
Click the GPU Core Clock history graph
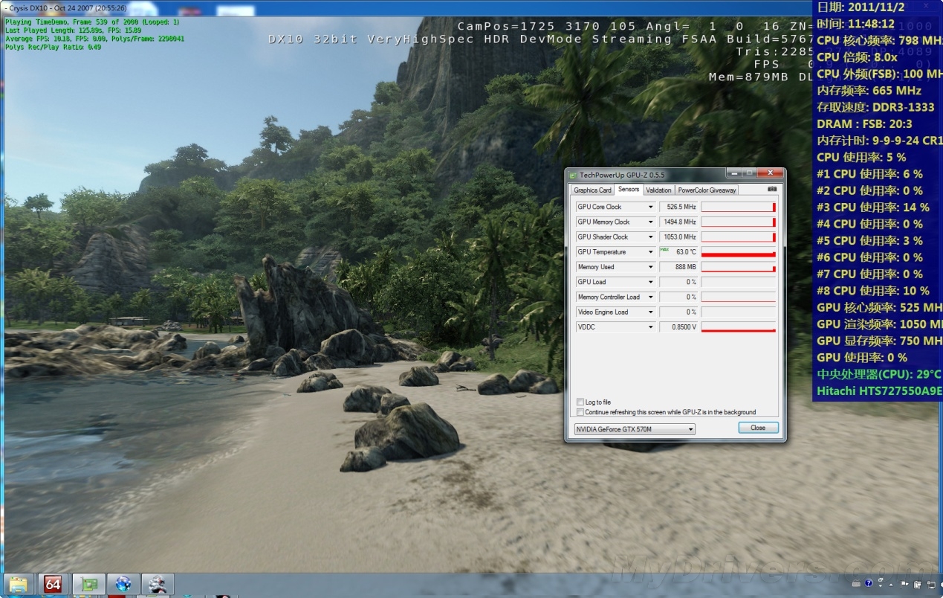point(739,207)
